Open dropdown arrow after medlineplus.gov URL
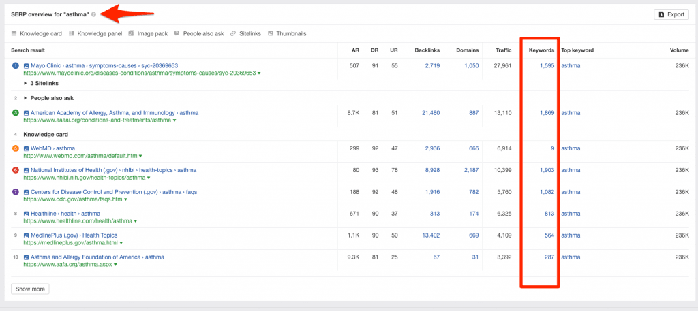Screen dimensions: 698x311 coord(121,243)
